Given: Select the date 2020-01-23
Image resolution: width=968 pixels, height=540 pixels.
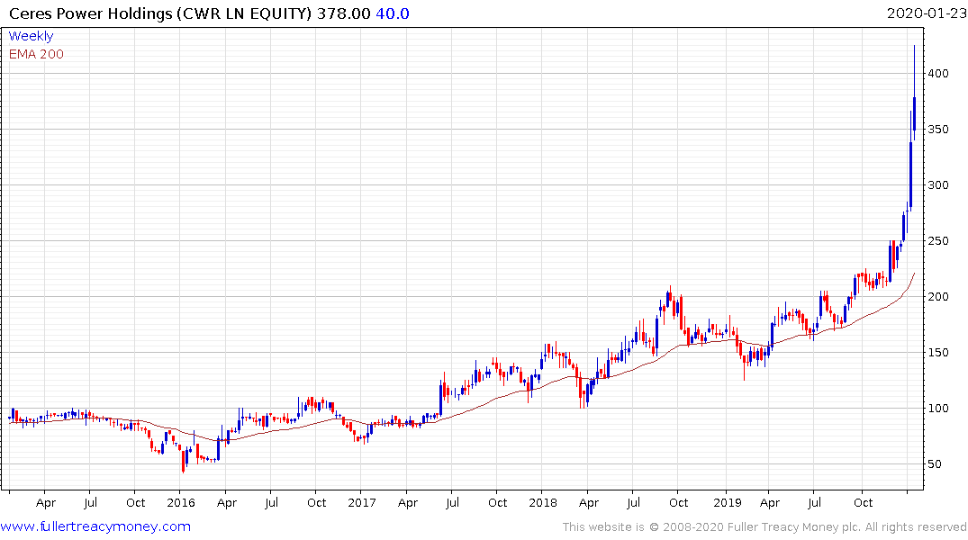Looking at the screenshot, I should tap(927, 13).
